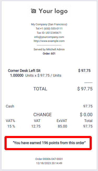Screen dimensions: 98x171
Task: Click the TOTAL label
Action: 40,89
